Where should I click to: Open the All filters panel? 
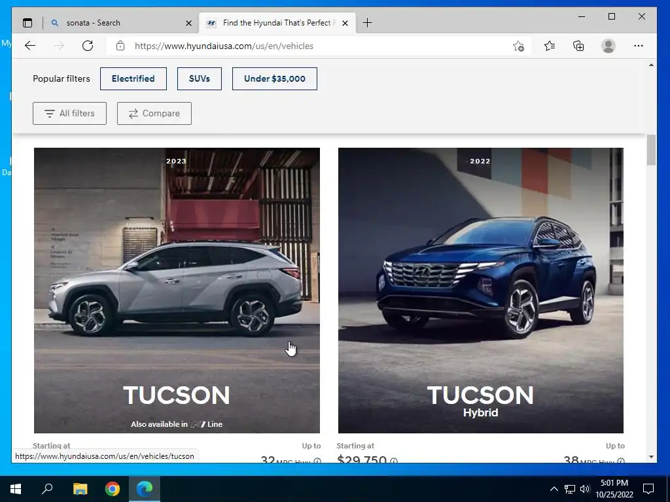pos(69,113)
